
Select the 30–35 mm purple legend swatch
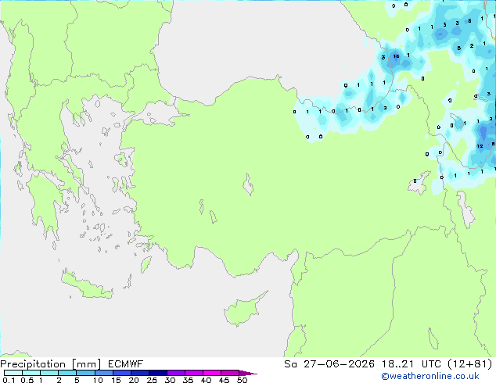point(175,373)
